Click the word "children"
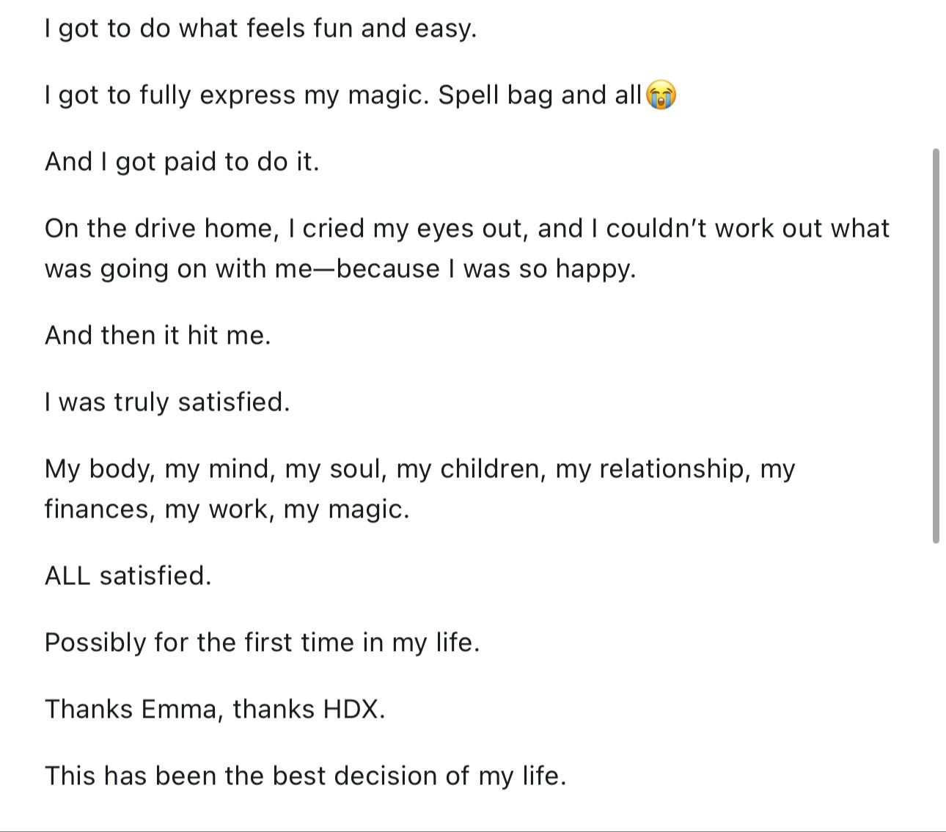946x832 pixels. tap(490, 469)
